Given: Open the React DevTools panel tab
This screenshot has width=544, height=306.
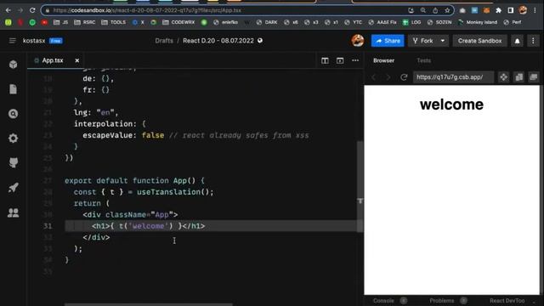Looking at the screenshot, I should coord(507,301).
